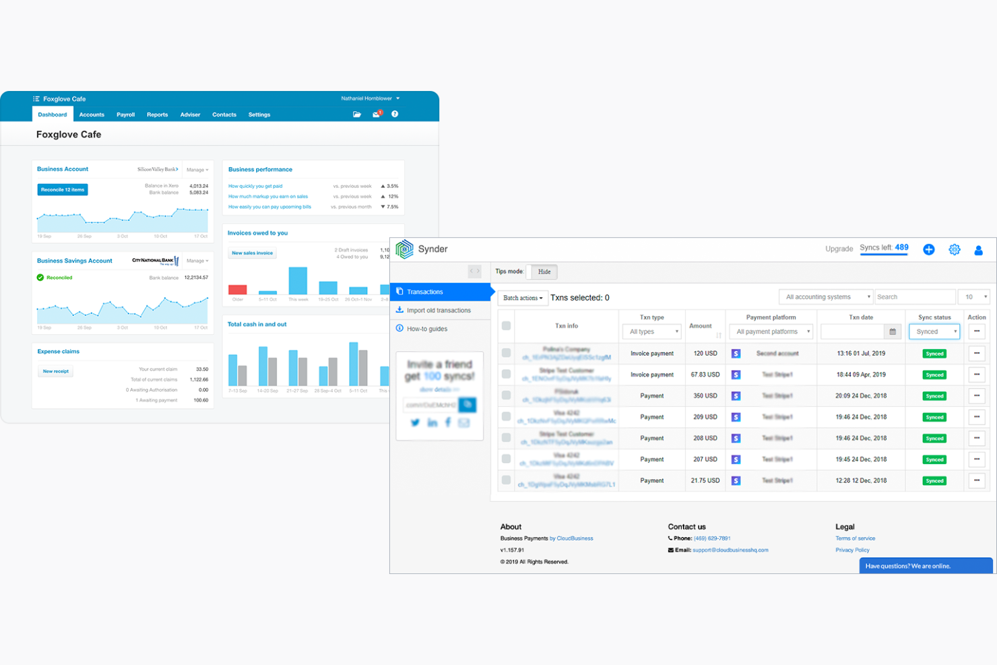Open the Synder Upgrade link
This screenshot has width=997, height=665.
point(839,249)
